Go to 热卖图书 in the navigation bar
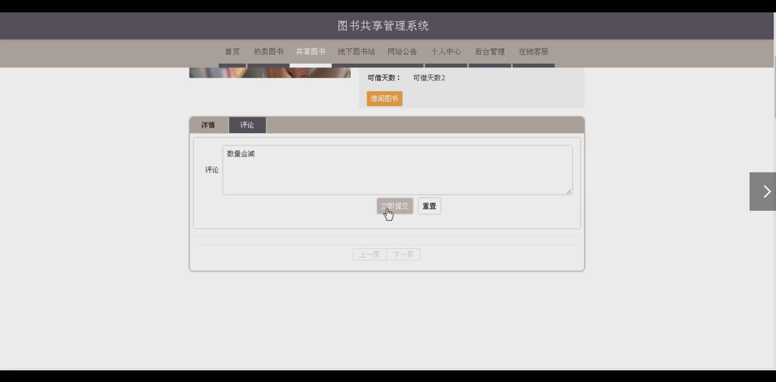776x382 pixels. point(268,52)
